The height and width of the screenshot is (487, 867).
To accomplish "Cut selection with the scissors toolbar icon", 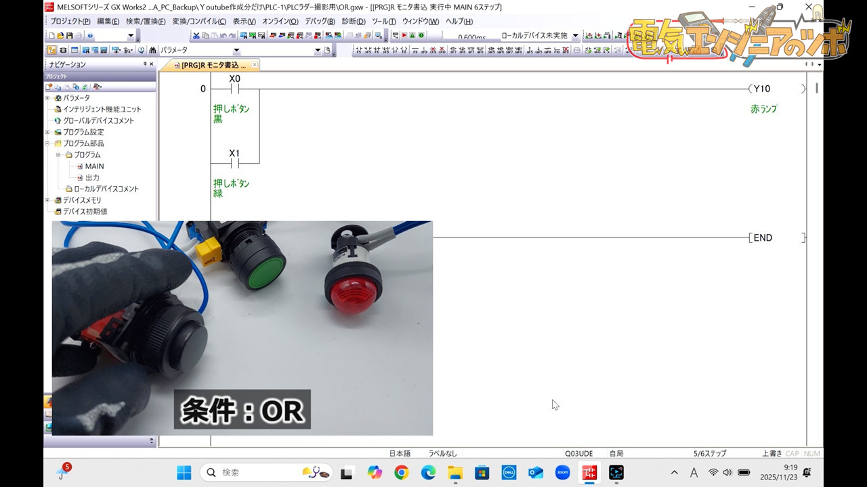I will 197,35.
